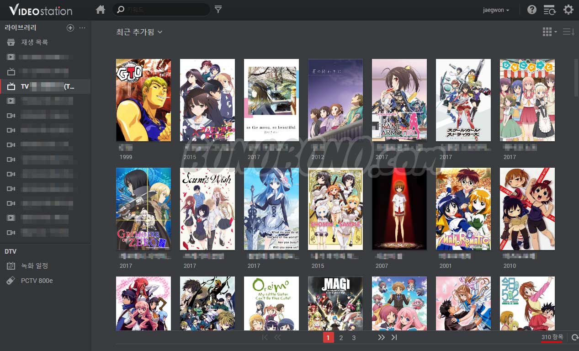Go to the Video Station home icon
579x351 pixels.
click(101, 10)
